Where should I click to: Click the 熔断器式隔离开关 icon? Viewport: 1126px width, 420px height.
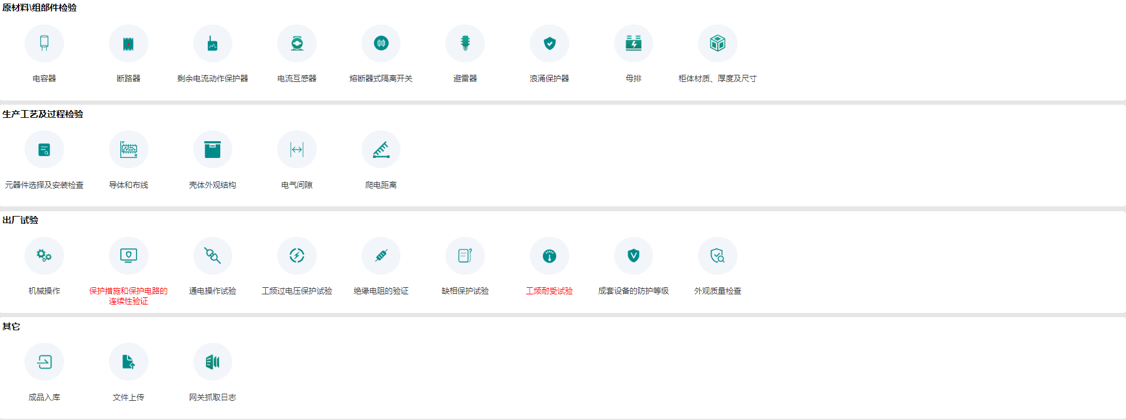[x=381, y=44]
